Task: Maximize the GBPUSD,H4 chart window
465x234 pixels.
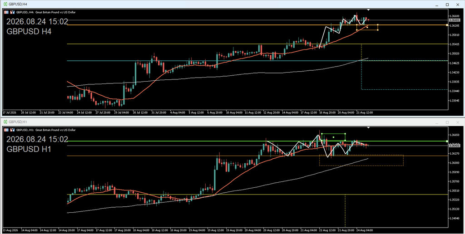Action: pyautogui.click(x=447, y=5)
